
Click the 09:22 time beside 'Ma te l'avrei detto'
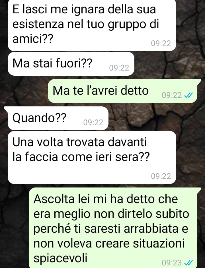pos(172,95)
